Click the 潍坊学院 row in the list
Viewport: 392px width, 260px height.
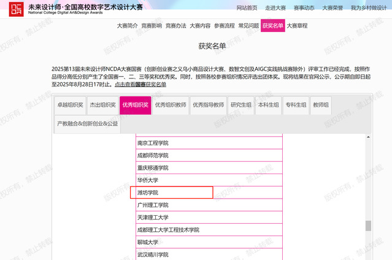pyautogui.click(x=172, y=193)
